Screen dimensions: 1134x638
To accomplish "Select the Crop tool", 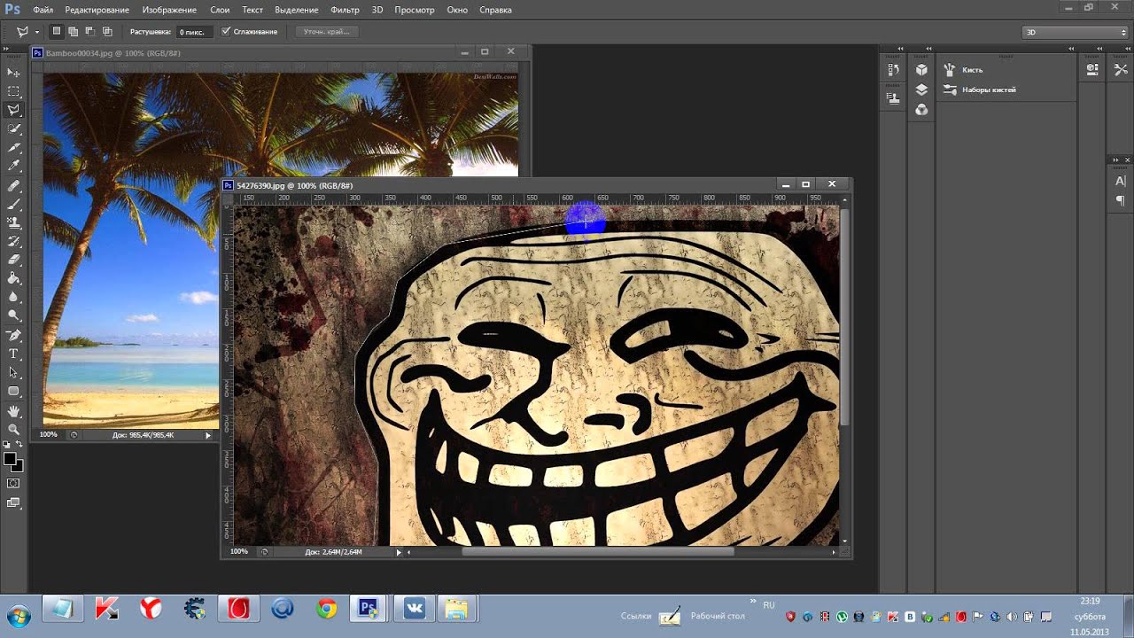I will (x=13, y=147).
